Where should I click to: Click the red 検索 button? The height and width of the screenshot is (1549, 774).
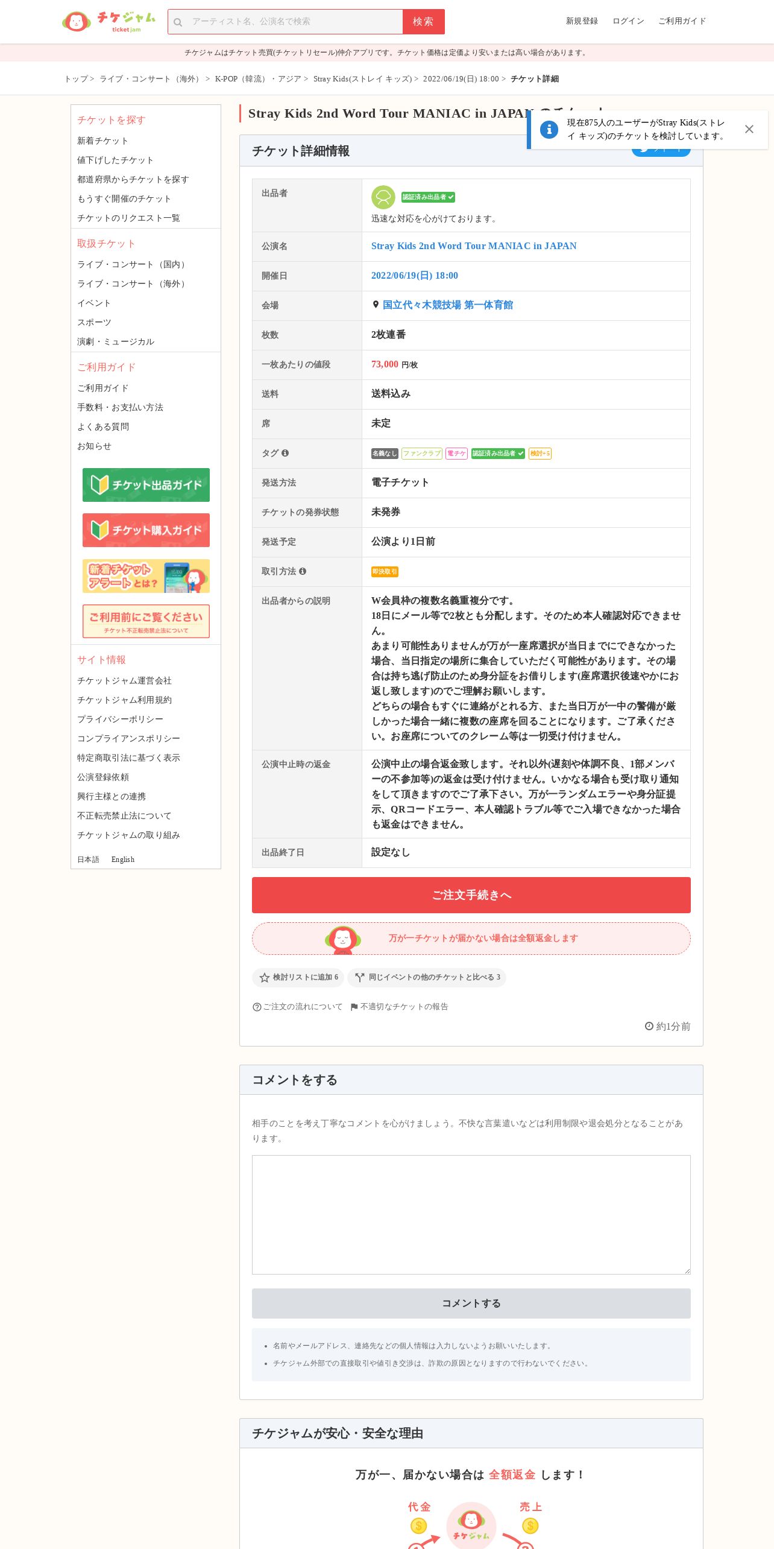423,22
